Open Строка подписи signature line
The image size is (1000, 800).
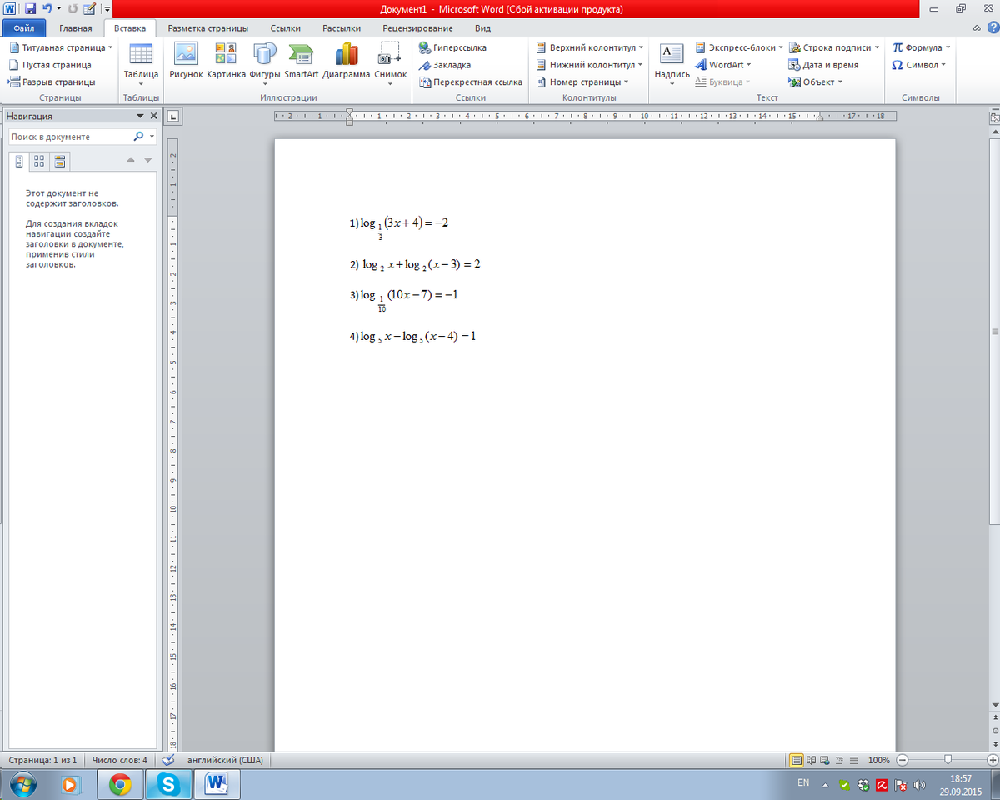coord(834,47)
